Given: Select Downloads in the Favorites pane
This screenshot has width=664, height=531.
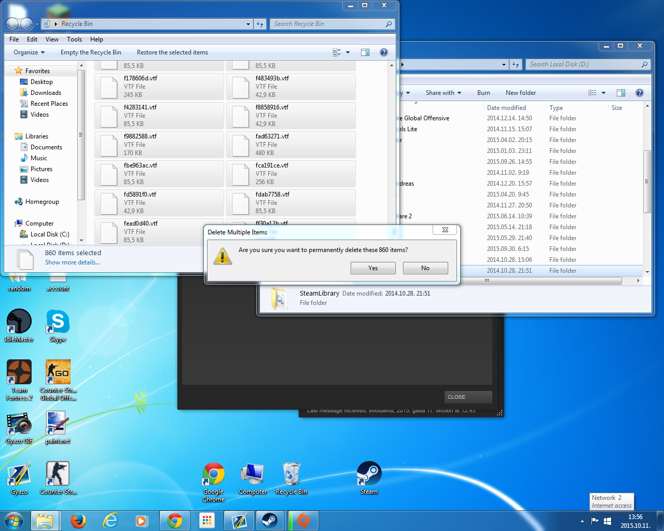Looking at the screenshot, I should click(x=46, y=93).
